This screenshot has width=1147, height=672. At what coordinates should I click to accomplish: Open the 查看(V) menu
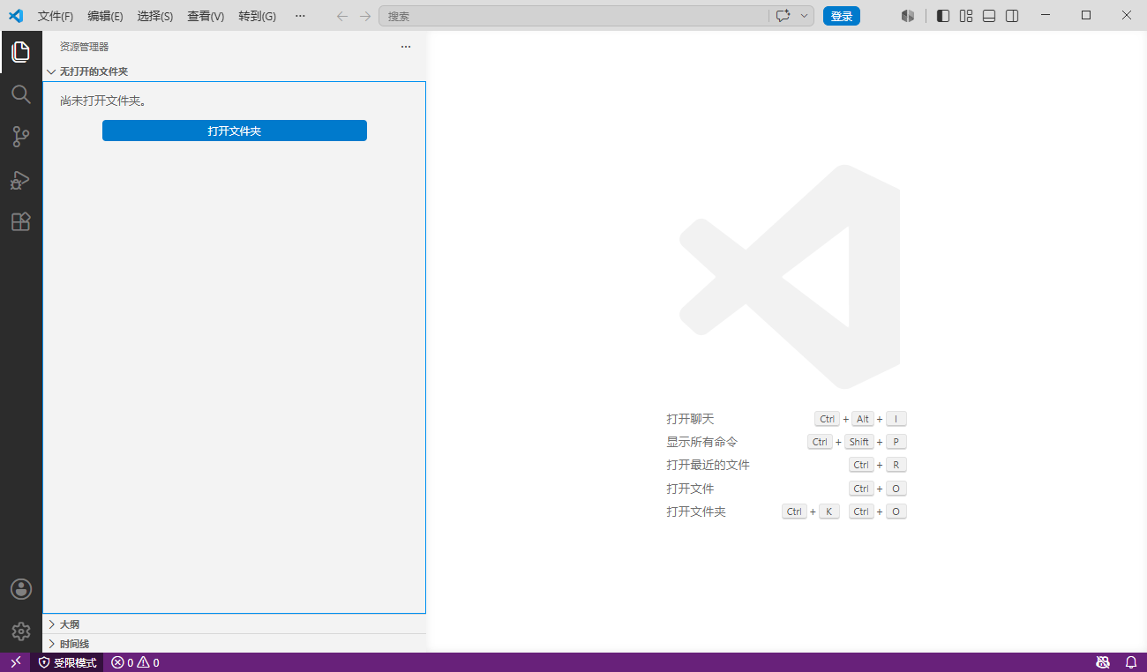[206, 16]
